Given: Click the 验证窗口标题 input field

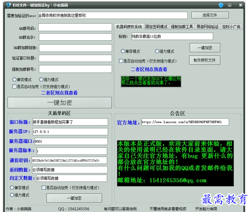Looking at the screenshot, I should click(75, 58).
